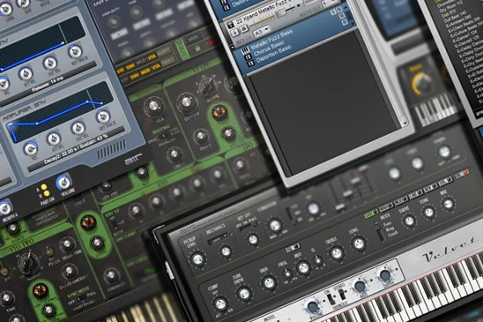Click the Volume knob next to Part On

(x=63, y=183)
